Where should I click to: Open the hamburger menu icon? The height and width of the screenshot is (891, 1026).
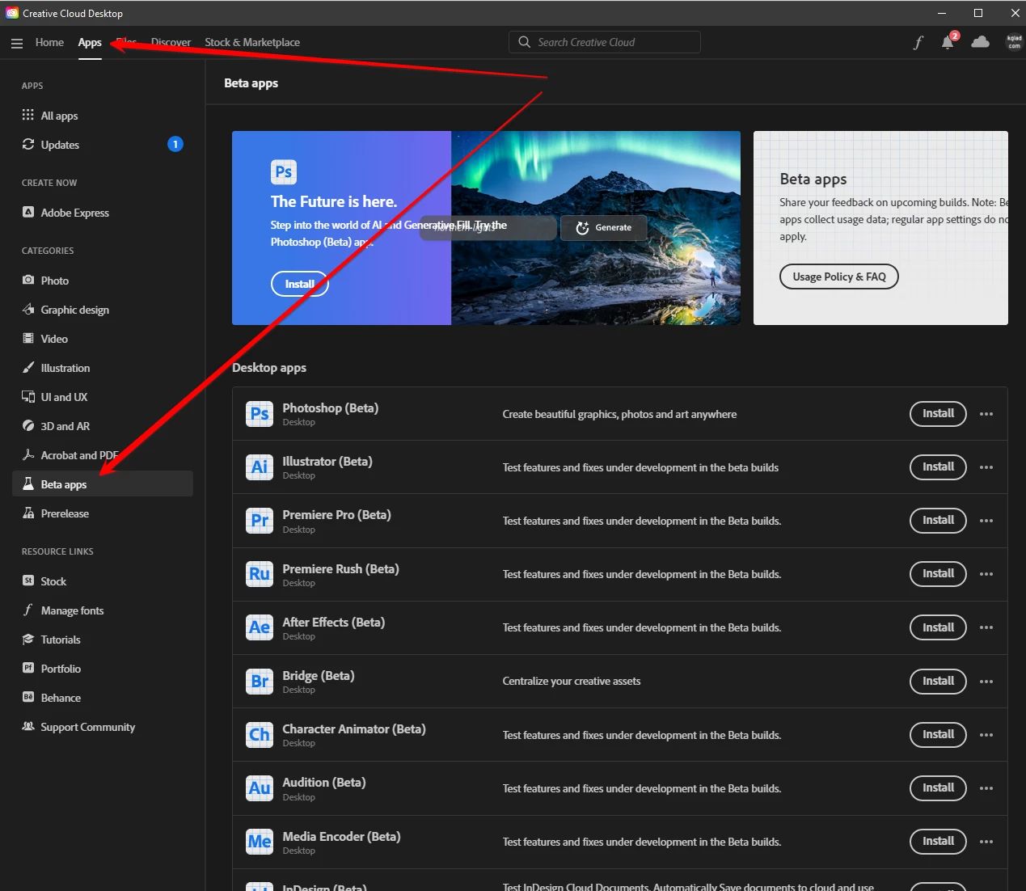(x=17, y=43)
